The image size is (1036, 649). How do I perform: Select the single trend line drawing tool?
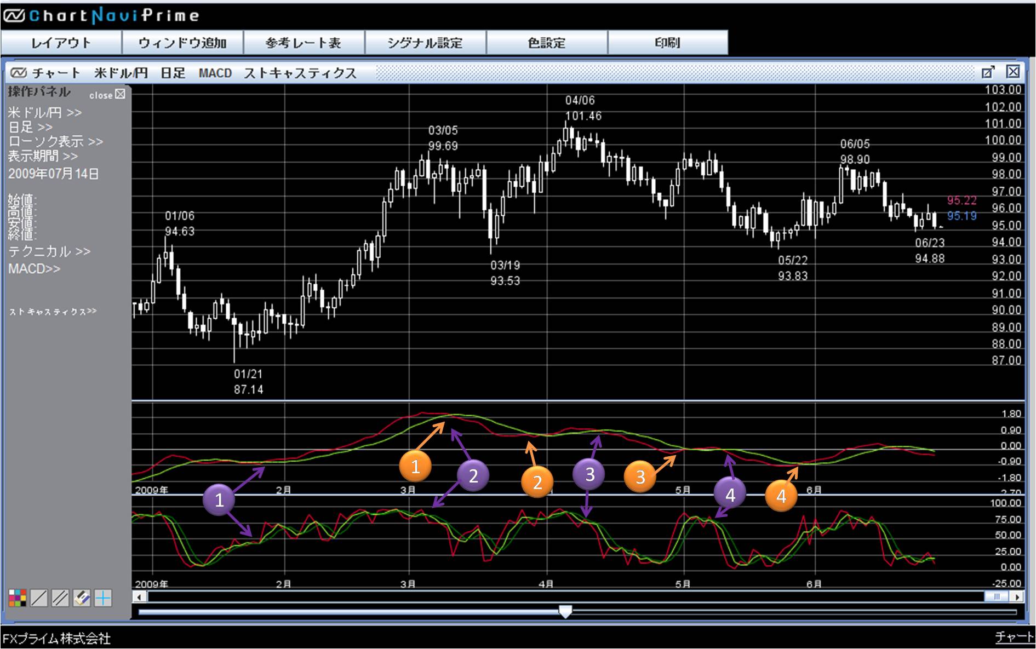(x=39, y=598)
